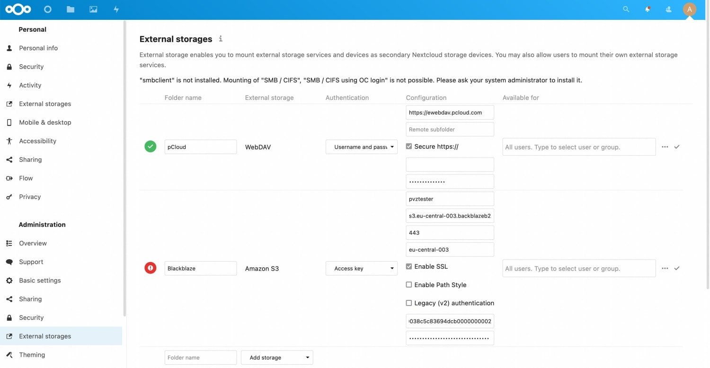Click the info icon beside External storages heading
This screenshot has height=368, width=710.
[221, 39]
